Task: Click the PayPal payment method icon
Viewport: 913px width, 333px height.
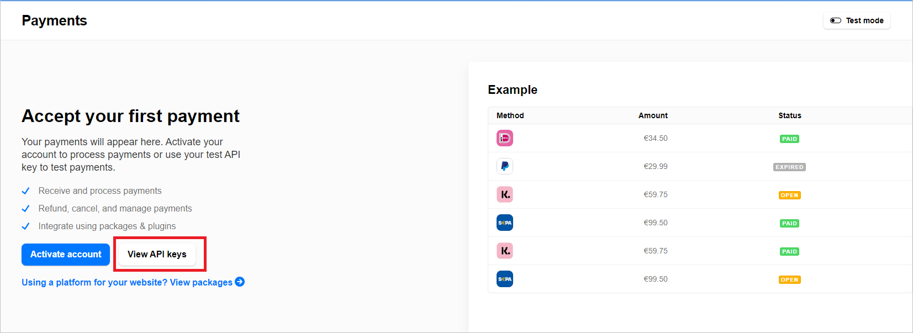Action: pyautogui.click(x=505, y=166)
